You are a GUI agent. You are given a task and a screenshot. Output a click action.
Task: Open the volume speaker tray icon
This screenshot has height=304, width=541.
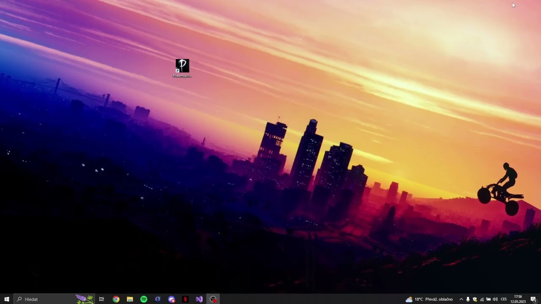tap(495, 299)
